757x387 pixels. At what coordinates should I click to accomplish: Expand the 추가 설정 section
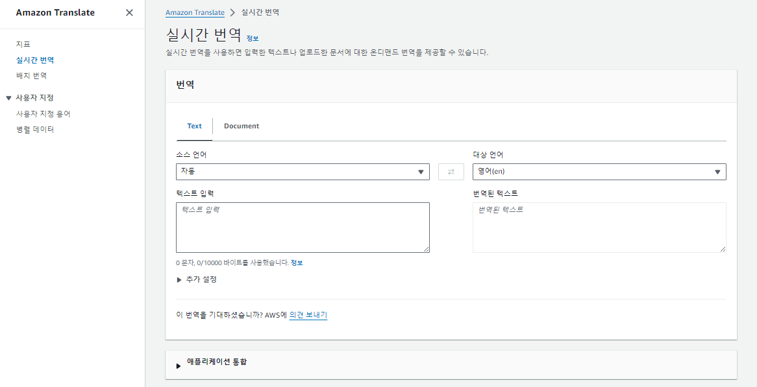pyautogui.click(x=197, y=279)
